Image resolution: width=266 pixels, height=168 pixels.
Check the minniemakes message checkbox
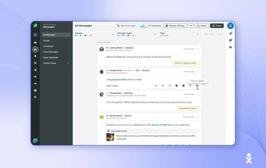click(x=198, y=94)
